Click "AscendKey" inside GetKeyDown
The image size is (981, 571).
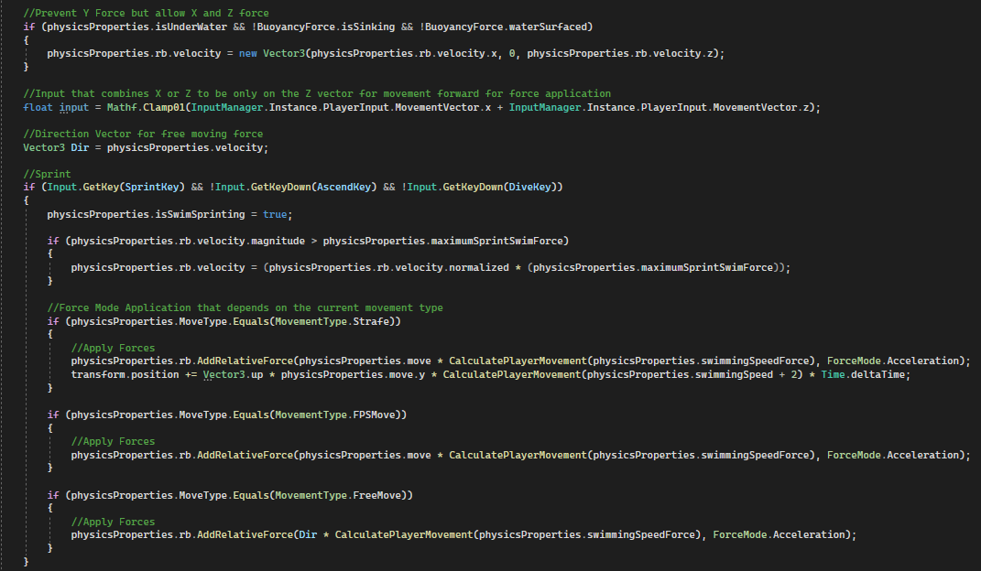coord(344,187)
